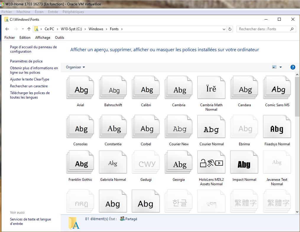Click the Comic Sans MS font icon
Image resolution: width=300 pixels, height=232 pixels.
coord(277,87)
